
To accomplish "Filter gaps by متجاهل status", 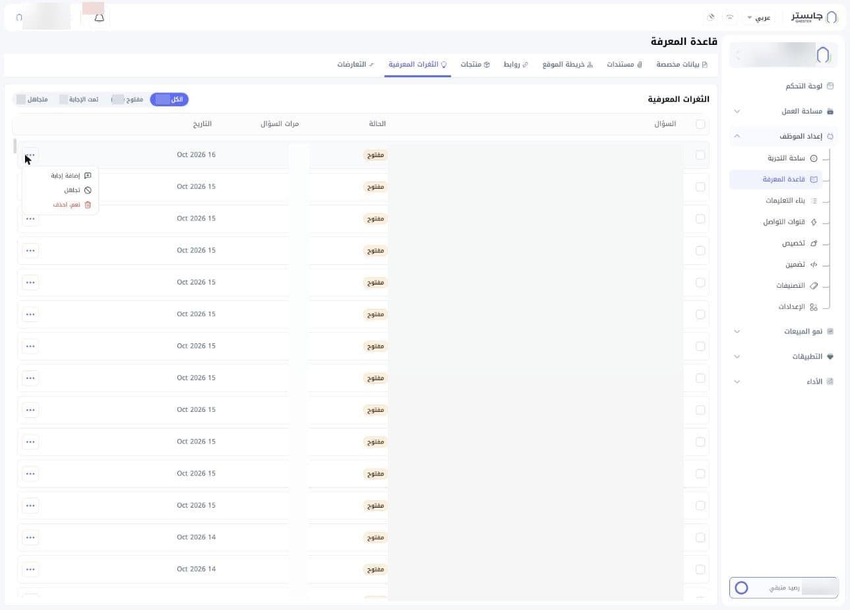I will click(32, 99).
